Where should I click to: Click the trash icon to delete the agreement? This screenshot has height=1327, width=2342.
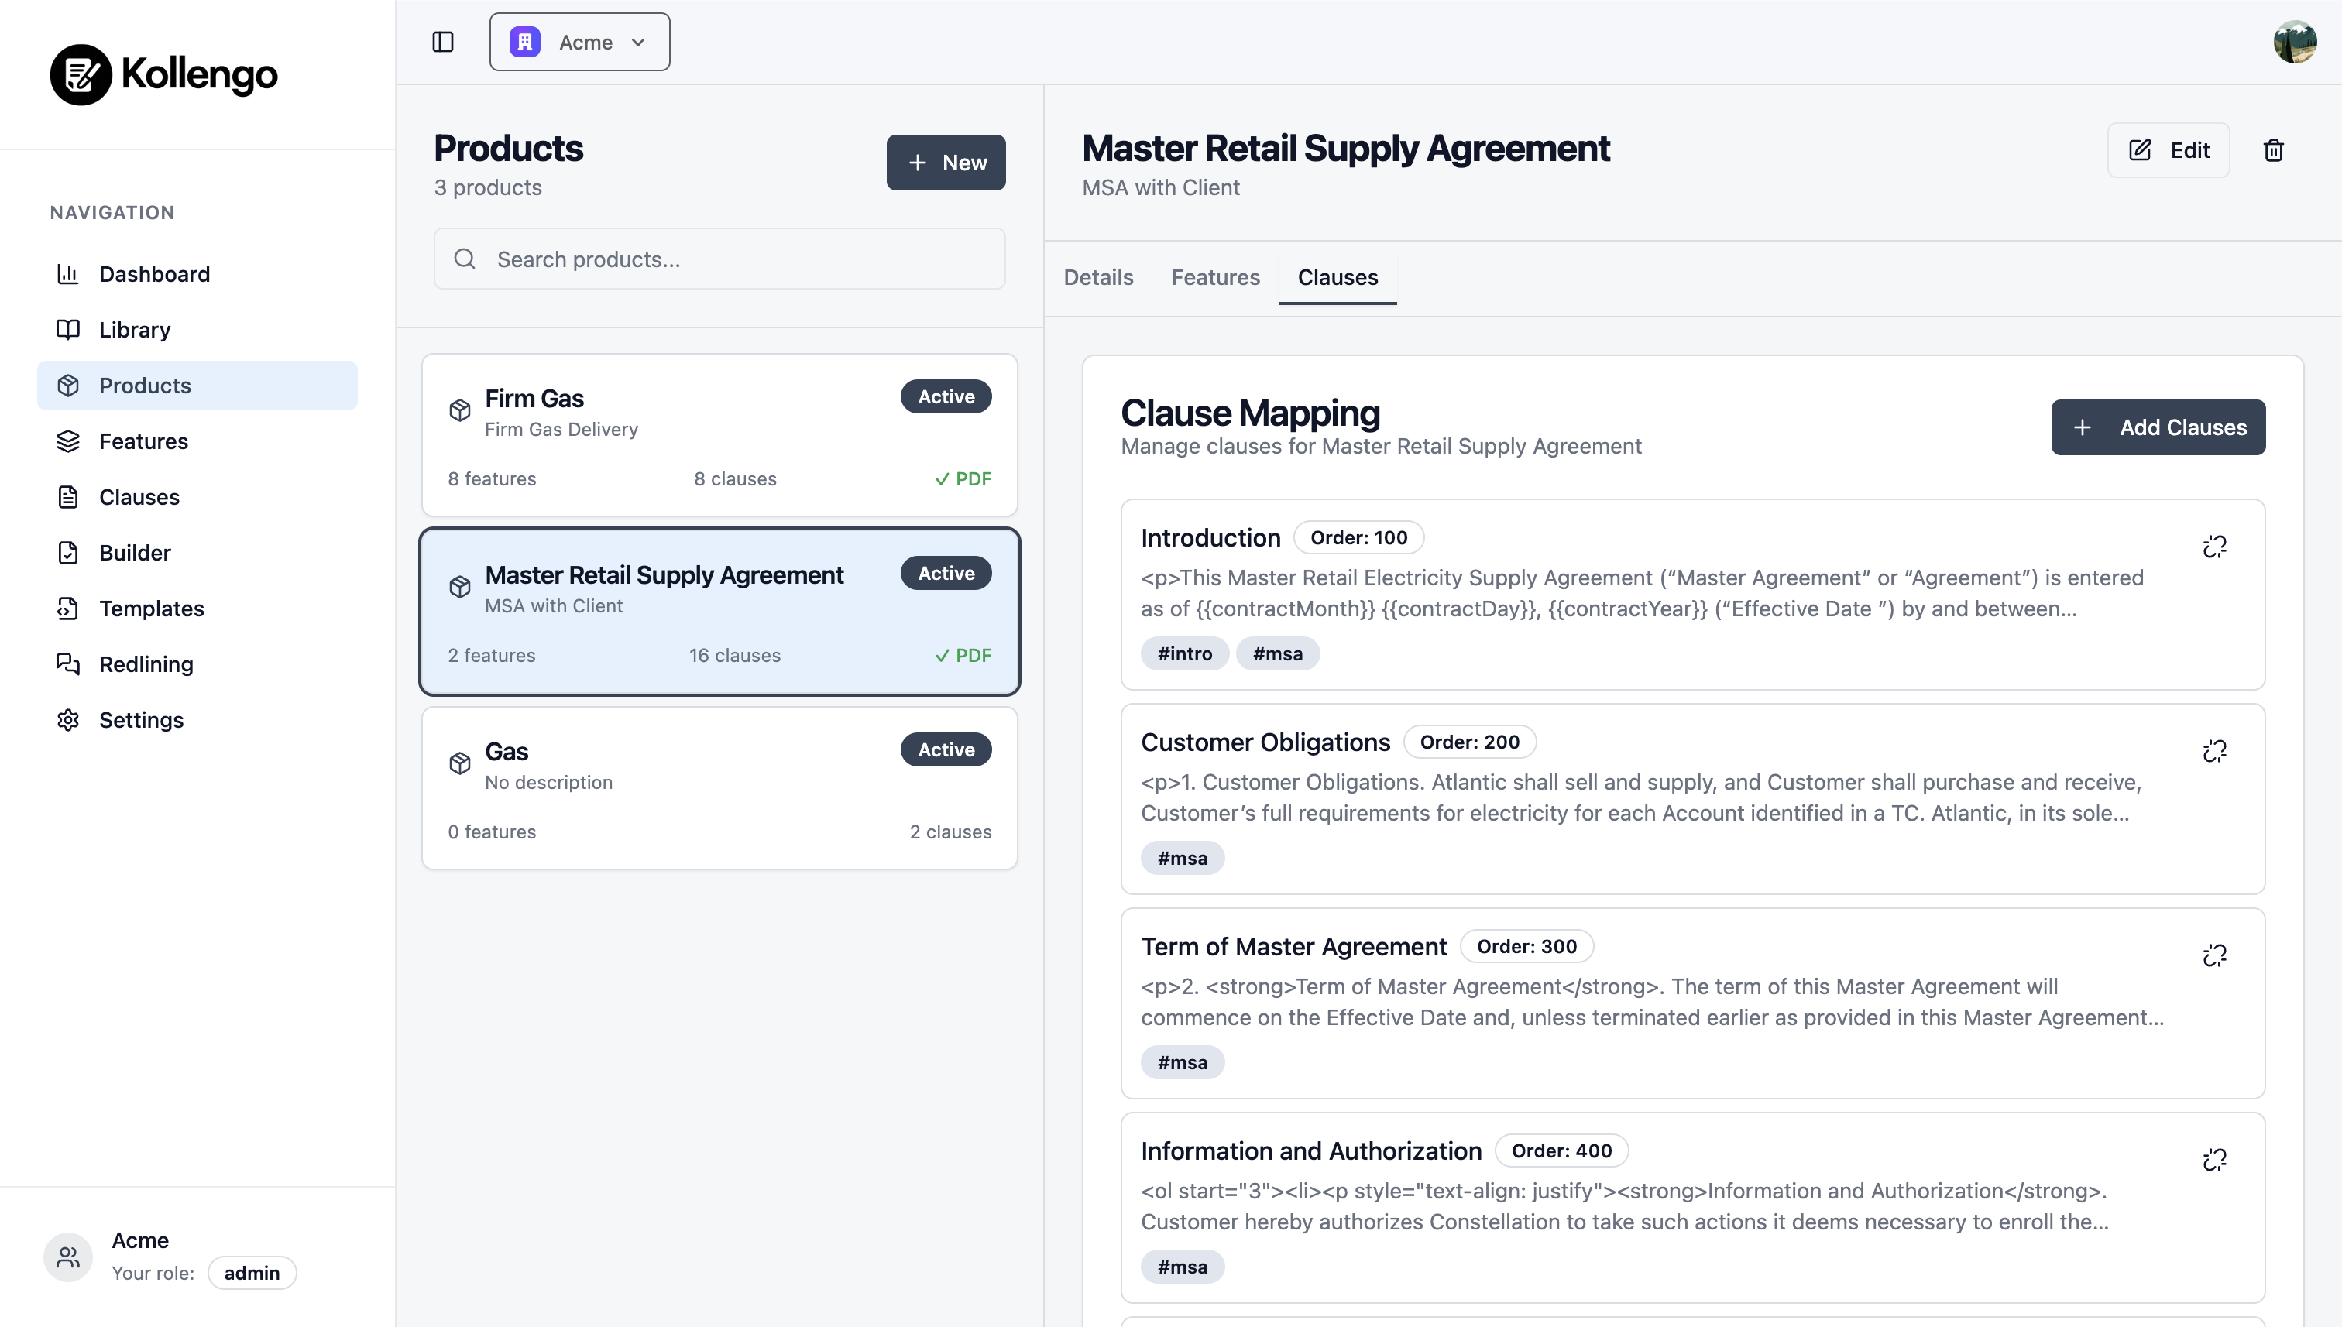coord(2274,149)
